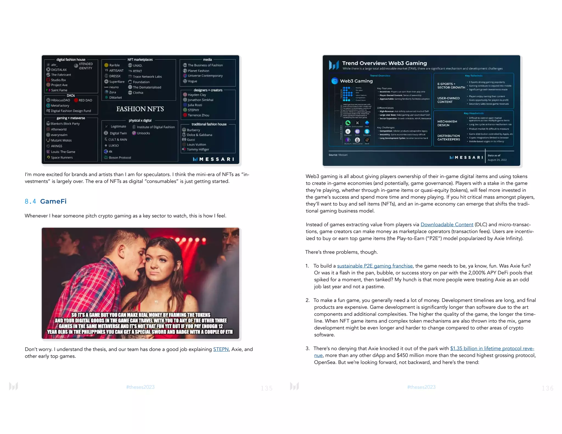Click the Messari icon beside Trend Overview title
Viewport: 562px width, 434px height.
pos(334,65)
